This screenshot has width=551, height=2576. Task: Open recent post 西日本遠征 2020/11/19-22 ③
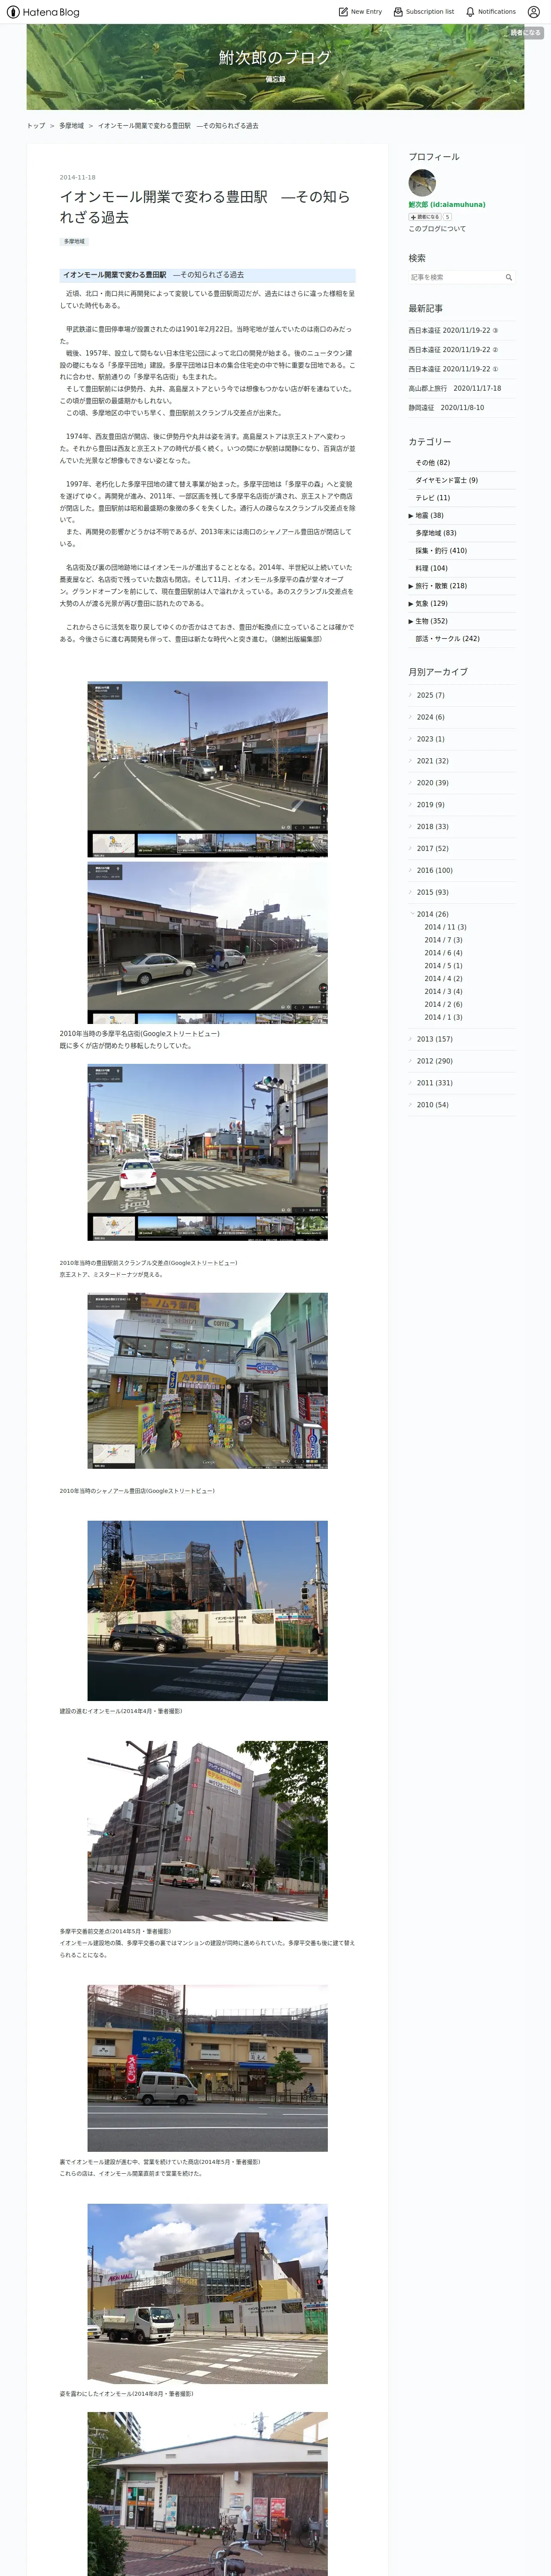(x=453, y=330)
